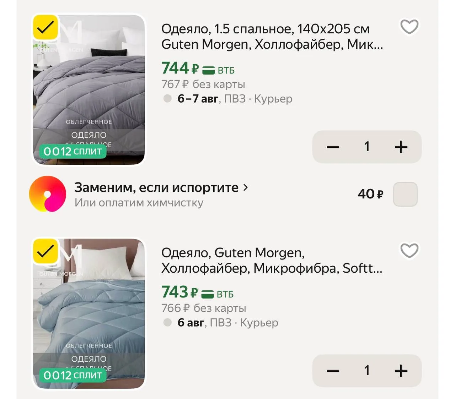Tap the ВТБ card icon beside 744 ₽

[x=209, y=70]
